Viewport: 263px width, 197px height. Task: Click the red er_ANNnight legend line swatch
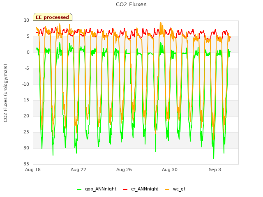click(125, 190)
